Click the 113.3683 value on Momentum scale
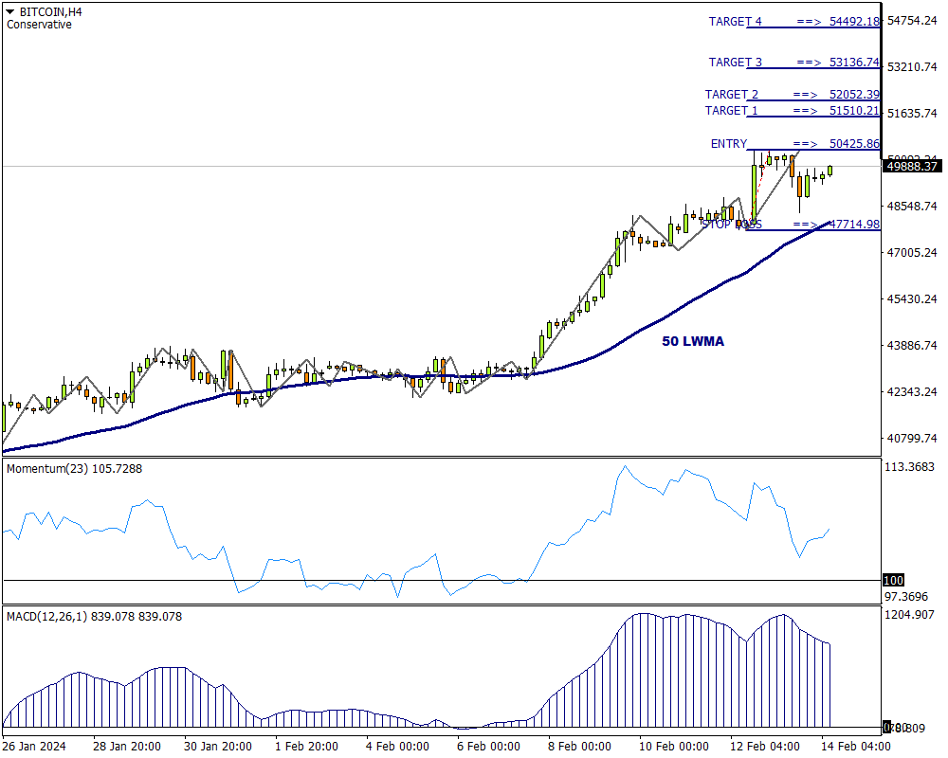 click(x=910, y=467)
